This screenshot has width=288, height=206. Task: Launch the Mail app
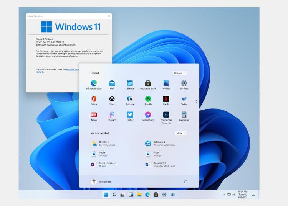112,85
